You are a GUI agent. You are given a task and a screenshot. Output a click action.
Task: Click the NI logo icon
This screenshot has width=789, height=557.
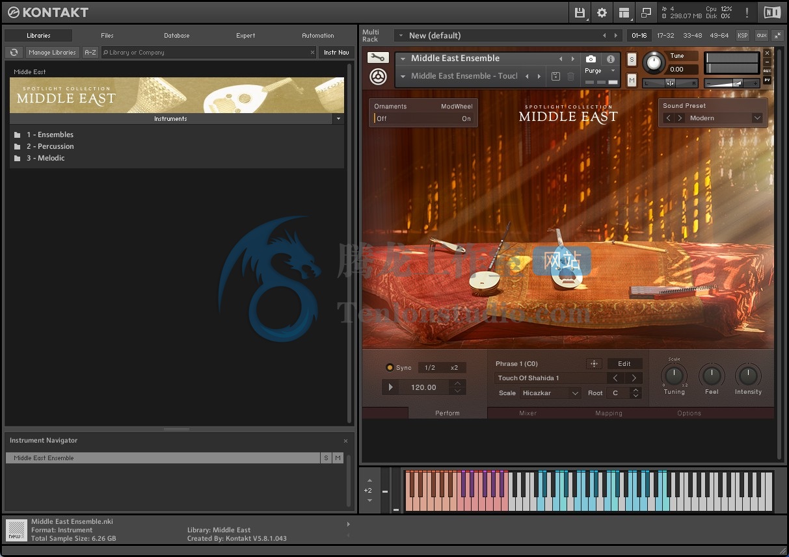[771, 12]
